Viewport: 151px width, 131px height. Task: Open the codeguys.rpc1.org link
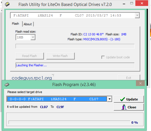pyautogui.click(x=32, y=78)
